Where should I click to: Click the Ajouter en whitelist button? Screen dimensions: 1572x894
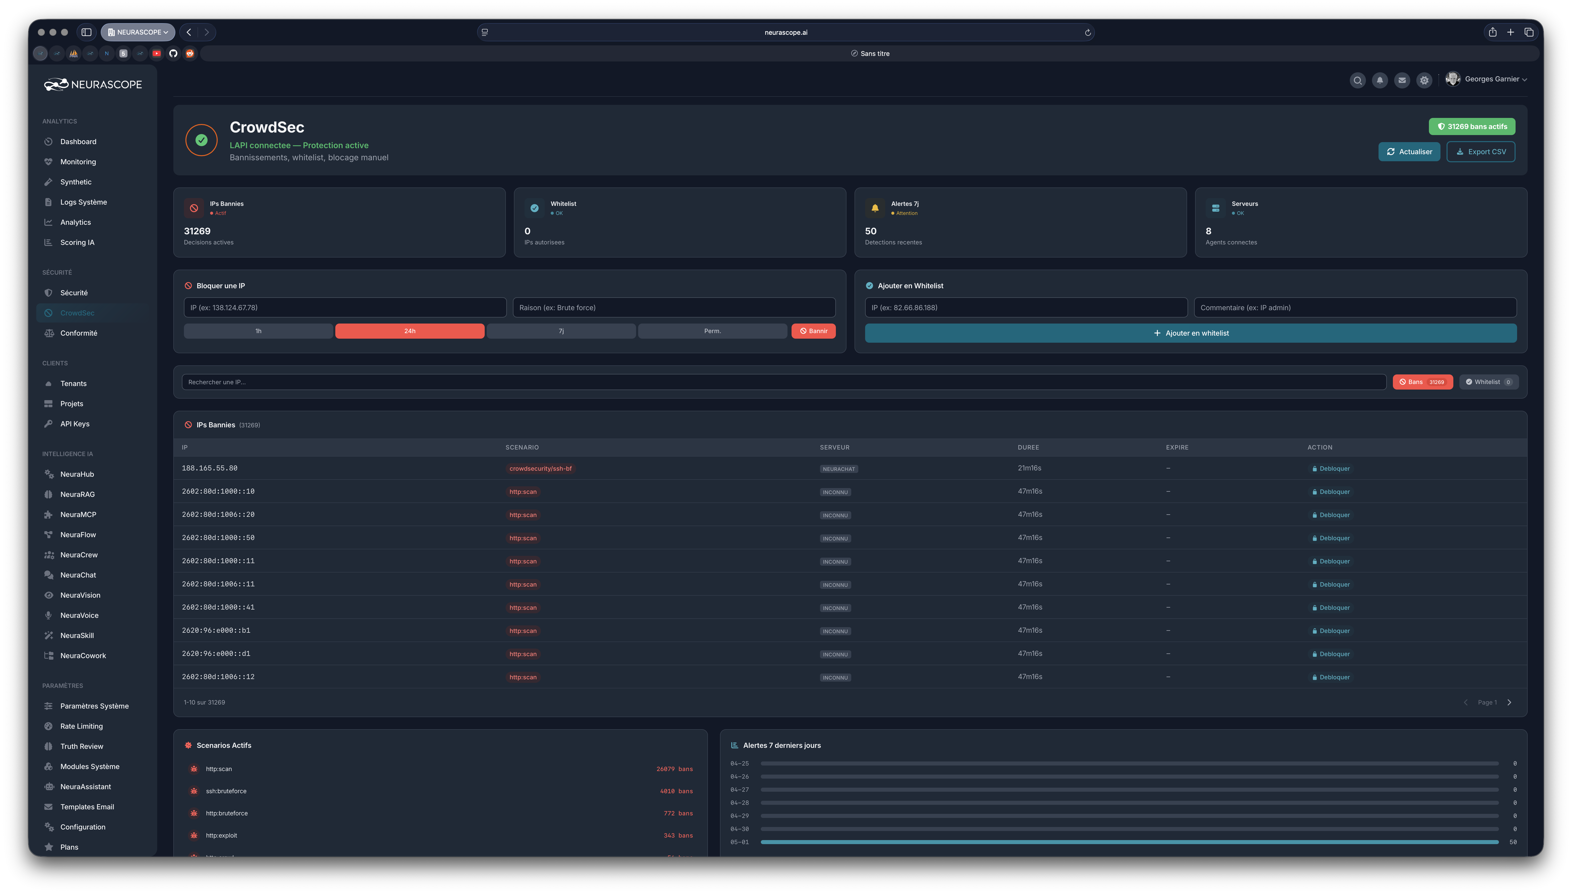[x=1191, y=333]
